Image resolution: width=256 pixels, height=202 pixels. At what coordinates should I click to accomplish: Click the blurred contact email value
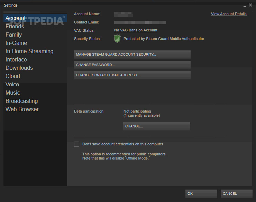140,22
